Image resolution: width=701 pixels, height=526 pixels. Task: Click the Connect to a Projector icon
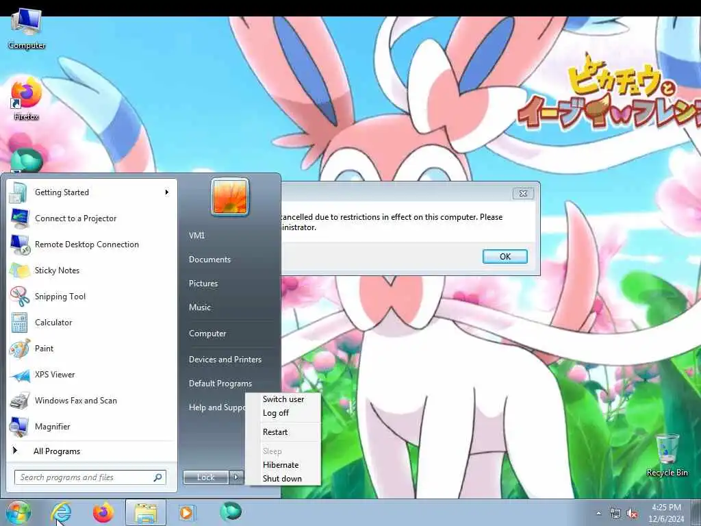20,218
